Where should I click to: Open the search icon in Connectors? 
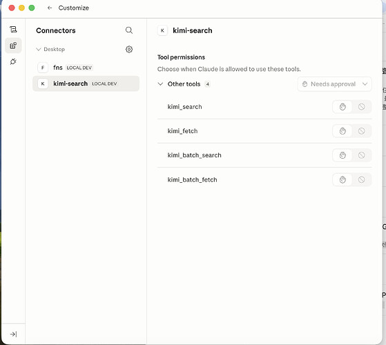pyautogui.click(x=129, y=30)
